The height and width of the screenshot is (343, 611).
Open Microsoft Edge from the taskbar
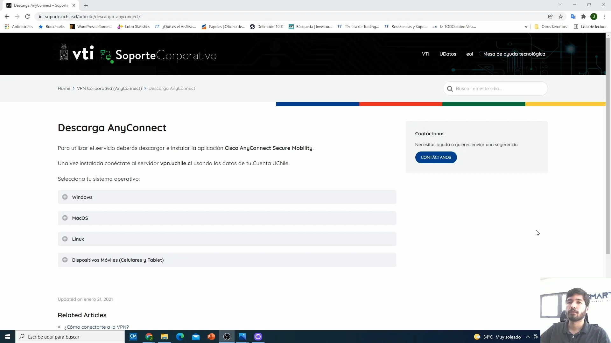180,337
